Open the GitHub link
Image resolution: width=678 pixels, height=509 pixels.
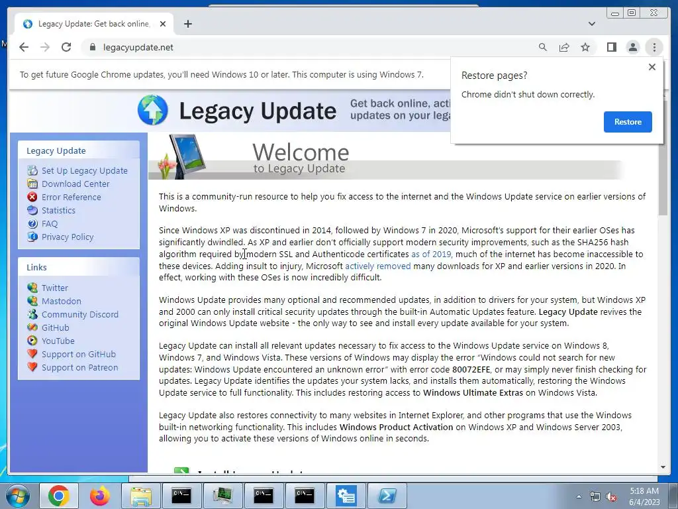pyautogui.click(x=56, y=327)
